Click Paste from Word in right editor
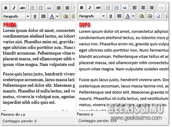This screenshot has height=127, width=172. (150, 16)
